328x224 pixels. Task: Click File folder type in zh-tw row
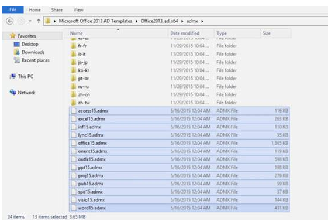[x=226, y=103]
